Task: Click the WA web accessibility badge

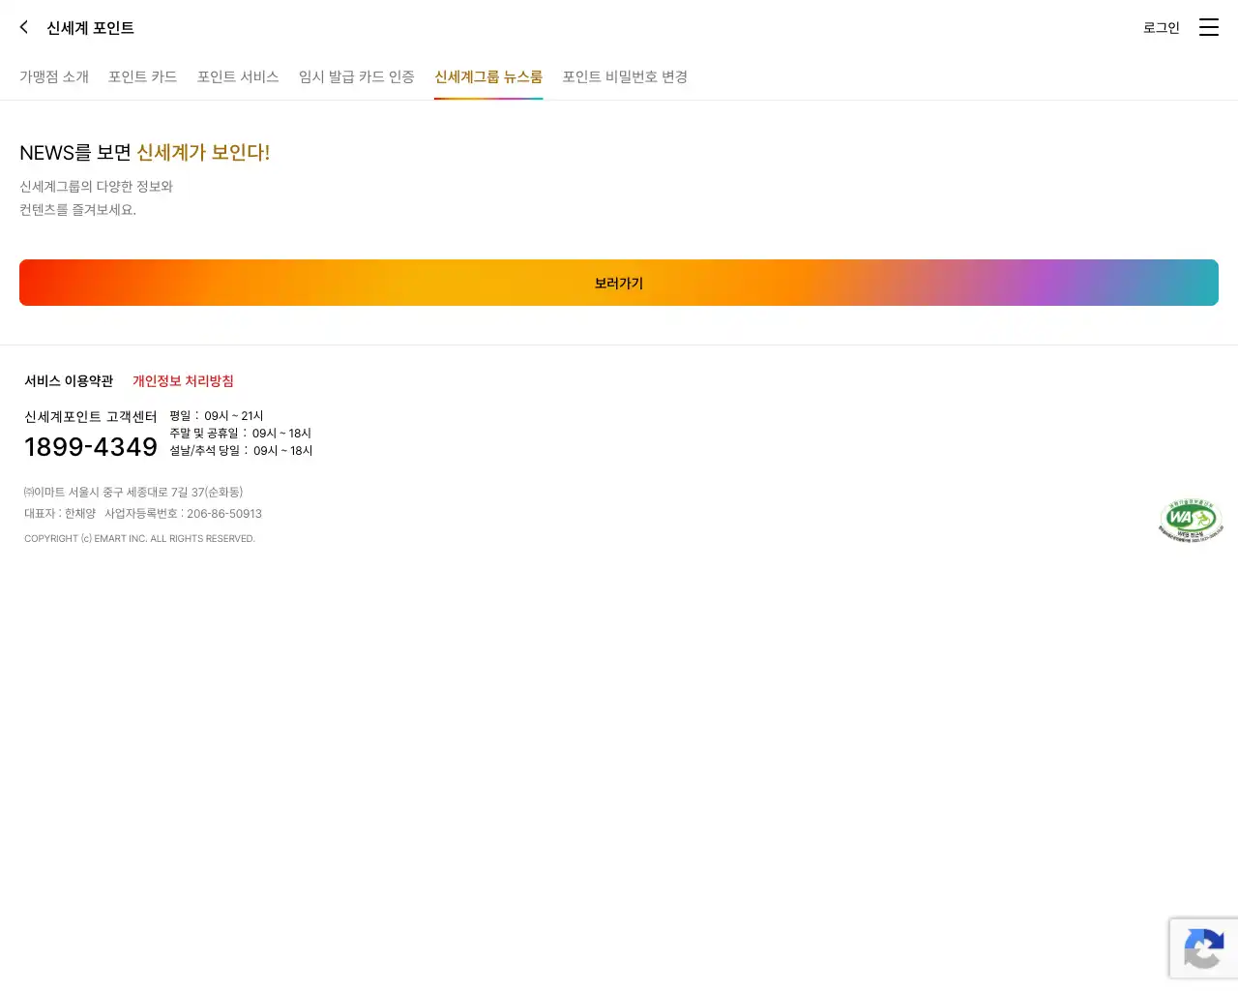Action: pos(1191,521)
